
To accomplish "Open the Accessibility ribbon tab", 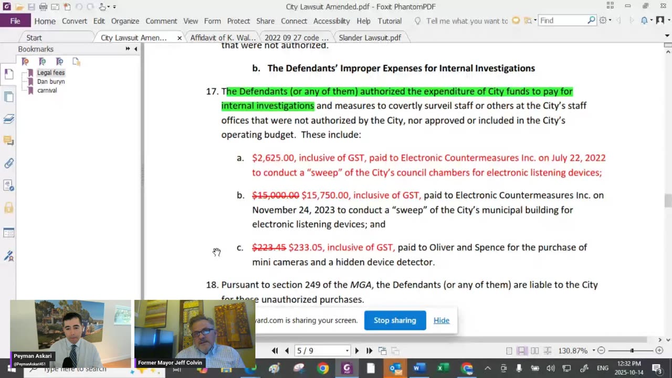I will tap(331, 21).
